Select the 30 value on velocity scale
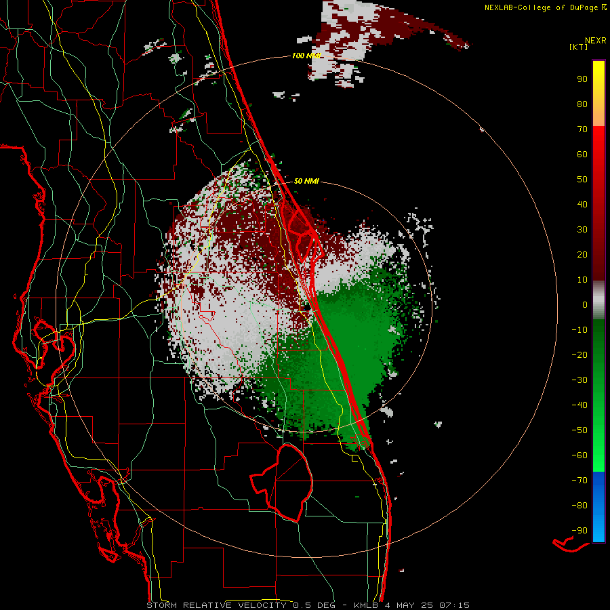This screenshot has height=610, width=610. [582, 230]
